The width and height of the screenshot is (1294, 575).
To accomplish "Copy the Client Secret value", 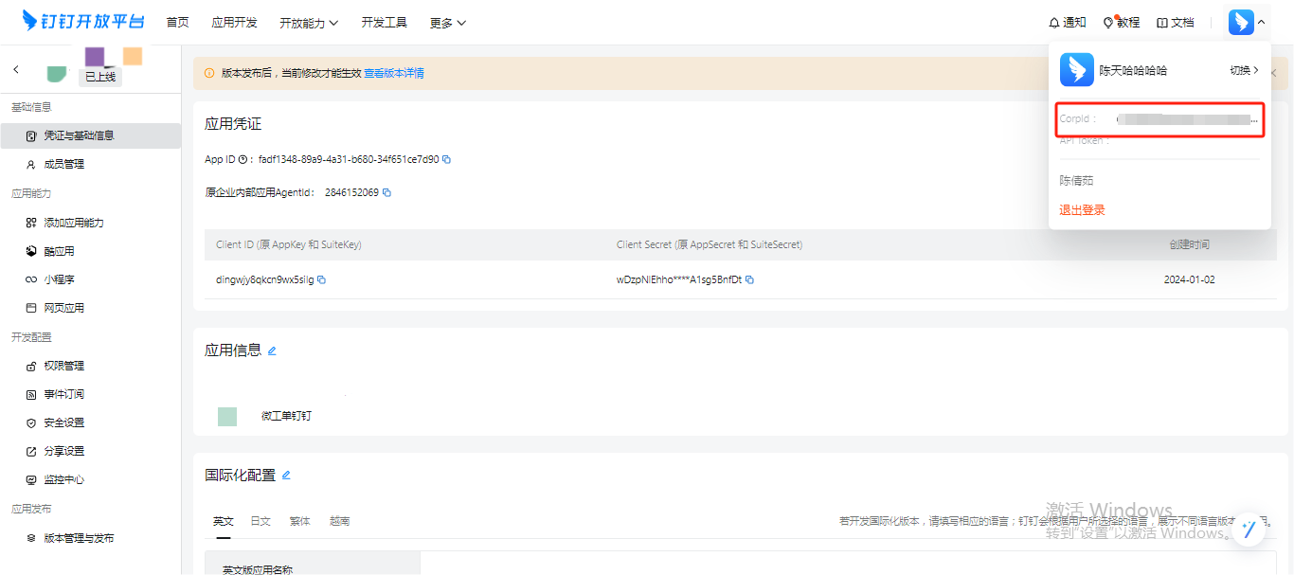I will (750, 279).
